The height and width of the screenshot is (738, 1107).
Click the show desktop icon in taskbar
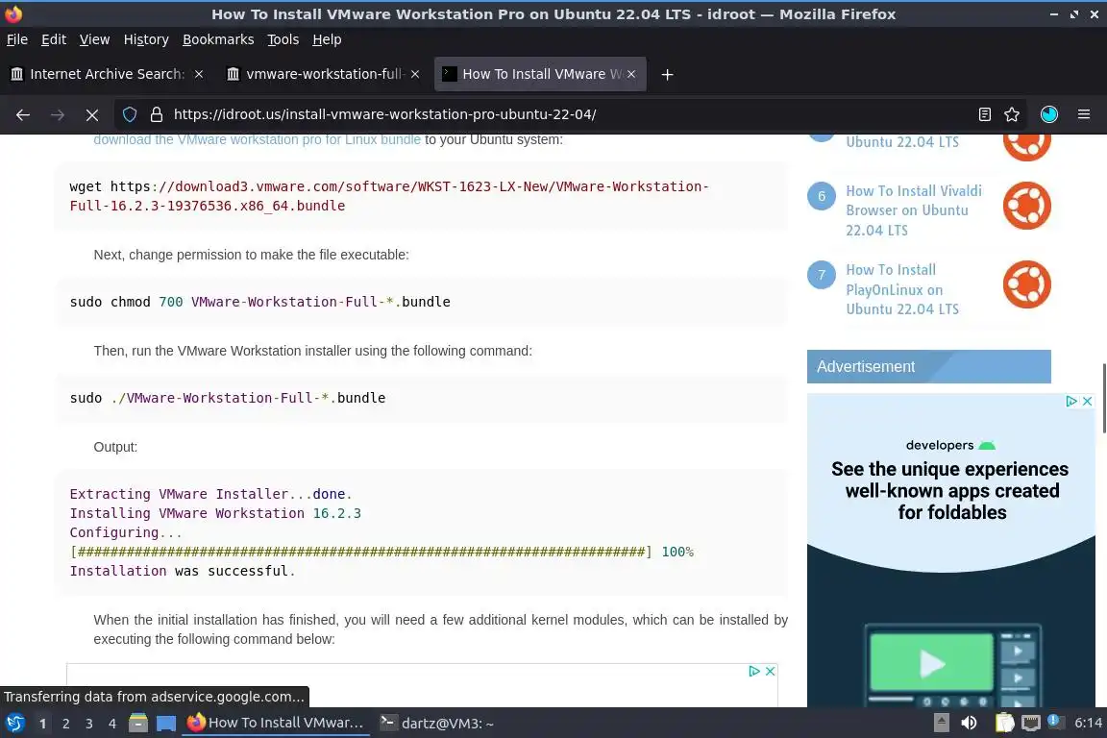point(166,724)
